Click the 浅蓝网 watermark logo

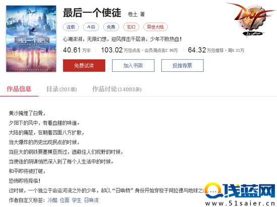click(240, 194)
